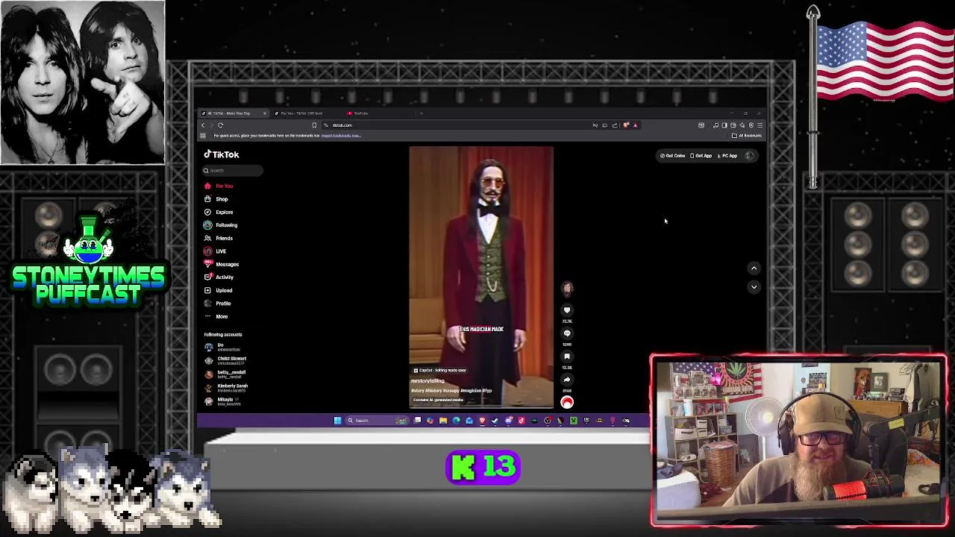
Task: Open Messages in the TikTok sidebar
Action: point(222,264)
